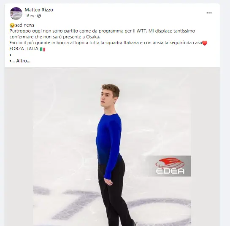Image resolution: width=230 pixels, height=226 pixels.
Task: Click the lone bullet point above 'Altro...'
Action: (x=11, y=55)
